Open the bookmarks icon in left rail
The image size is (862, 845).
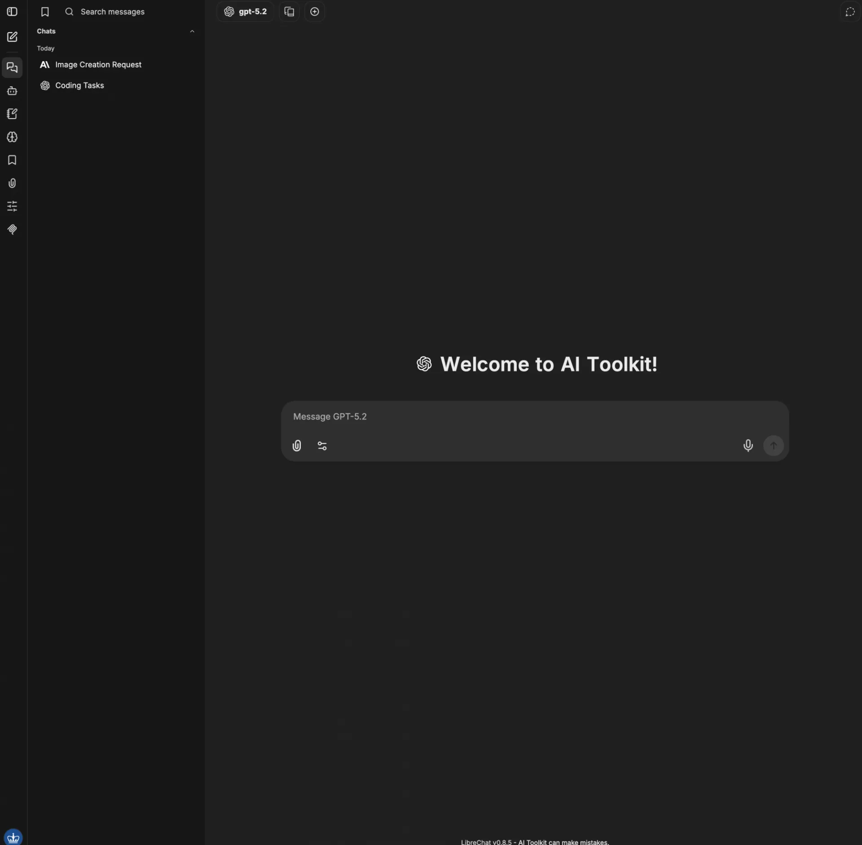click(12, 160)
